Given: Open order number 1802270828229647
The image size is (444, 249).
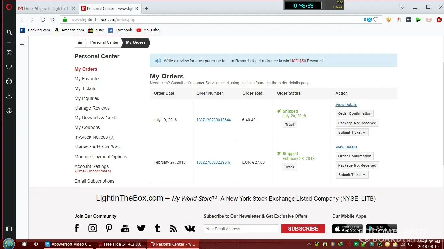Looking at the screenshot, I should pos(214,162).
